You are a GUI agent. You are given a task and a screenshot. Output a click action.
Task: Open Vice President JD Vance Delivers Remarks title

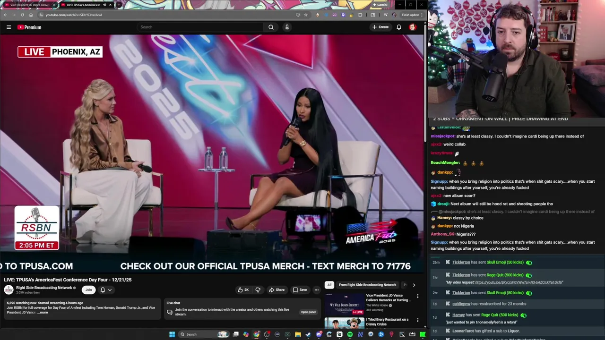389,298
